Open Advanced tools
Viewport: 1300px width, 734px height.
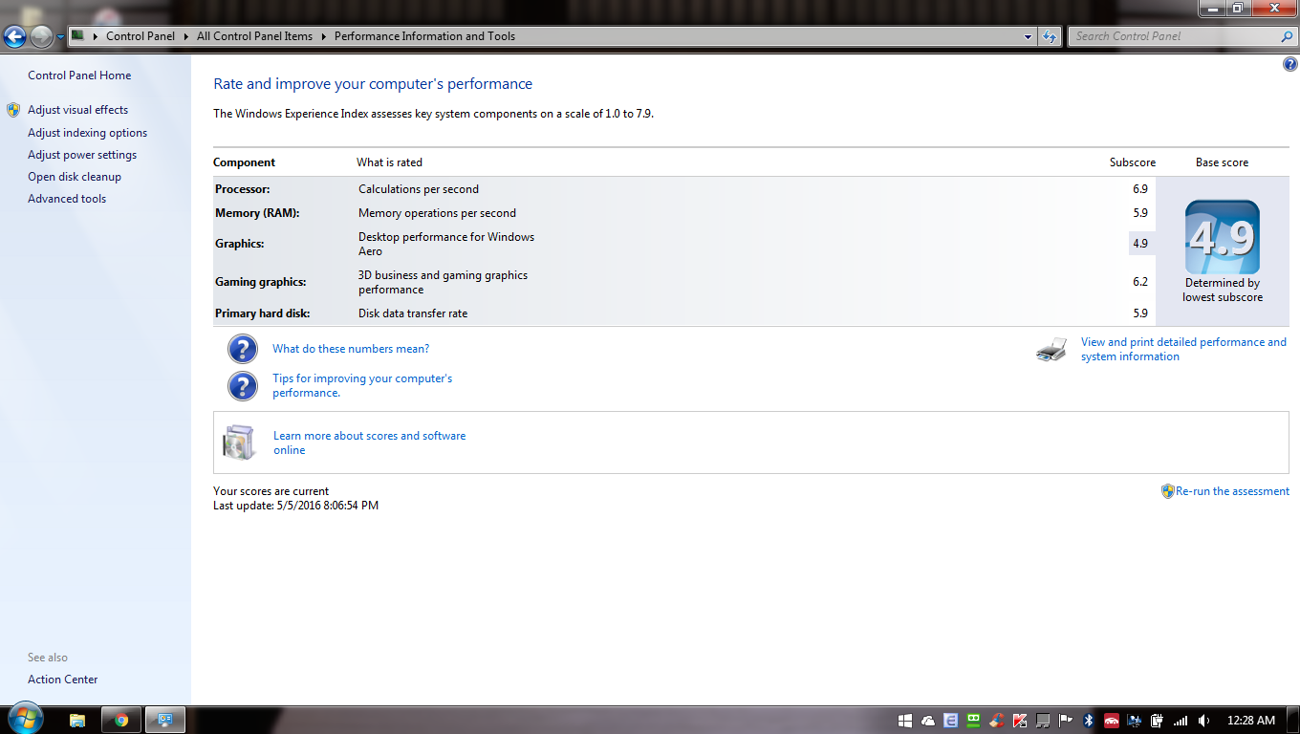pos(67,199)
